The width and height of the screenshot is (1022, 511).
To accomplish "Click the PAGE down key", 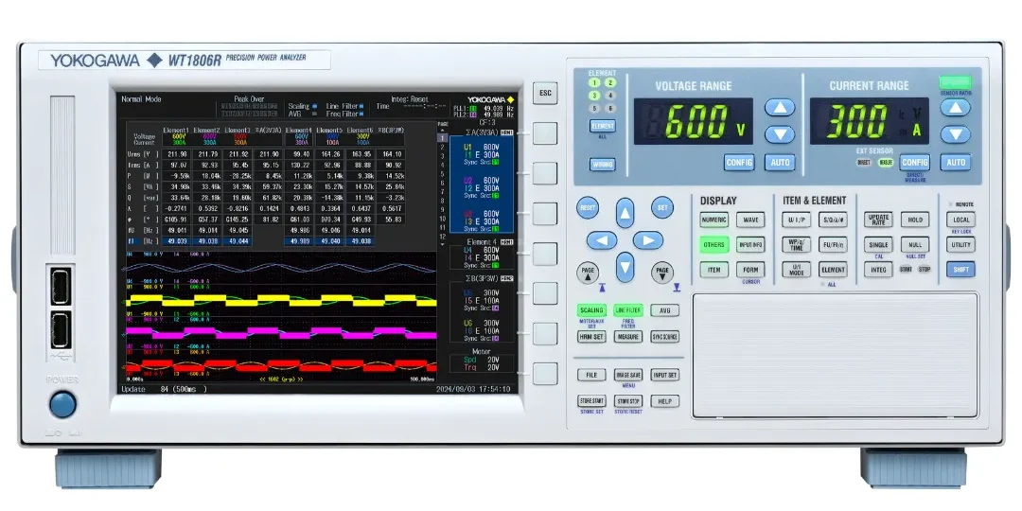I will [x=662, y=273].
